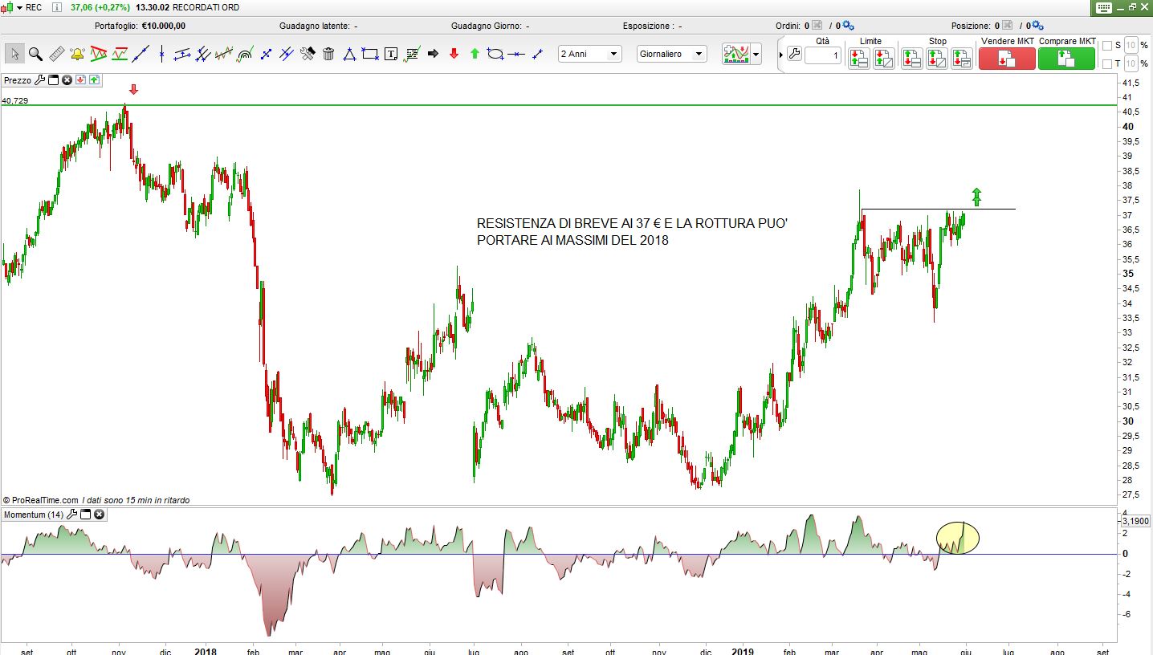The image size is (1153, 655).
Task: Click the Comprare MKT buy button
Action: pyautogui.click(x=1066, y=59)
